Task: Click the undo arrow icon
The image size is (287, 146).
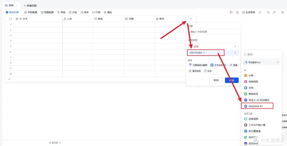Action: 268,12
